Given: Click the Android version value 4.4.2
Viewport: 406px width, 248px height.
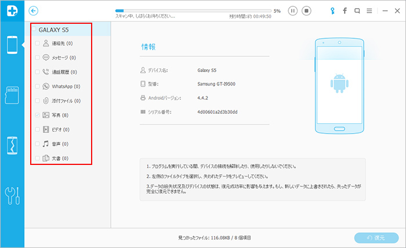Looking at the screenshot, I should pos(202,98).
